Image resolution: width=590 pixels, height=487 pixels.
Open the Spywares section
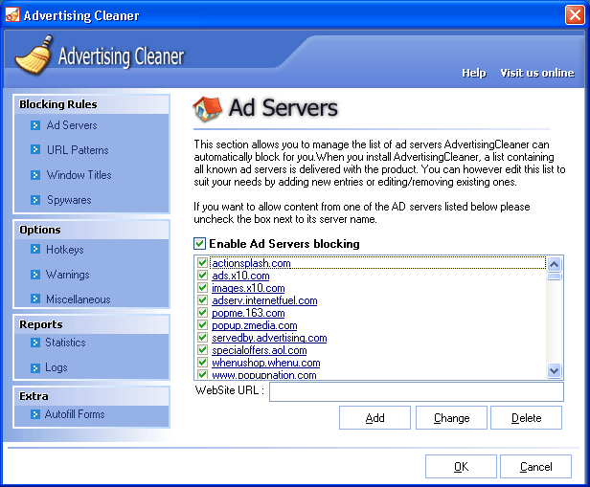69,200
